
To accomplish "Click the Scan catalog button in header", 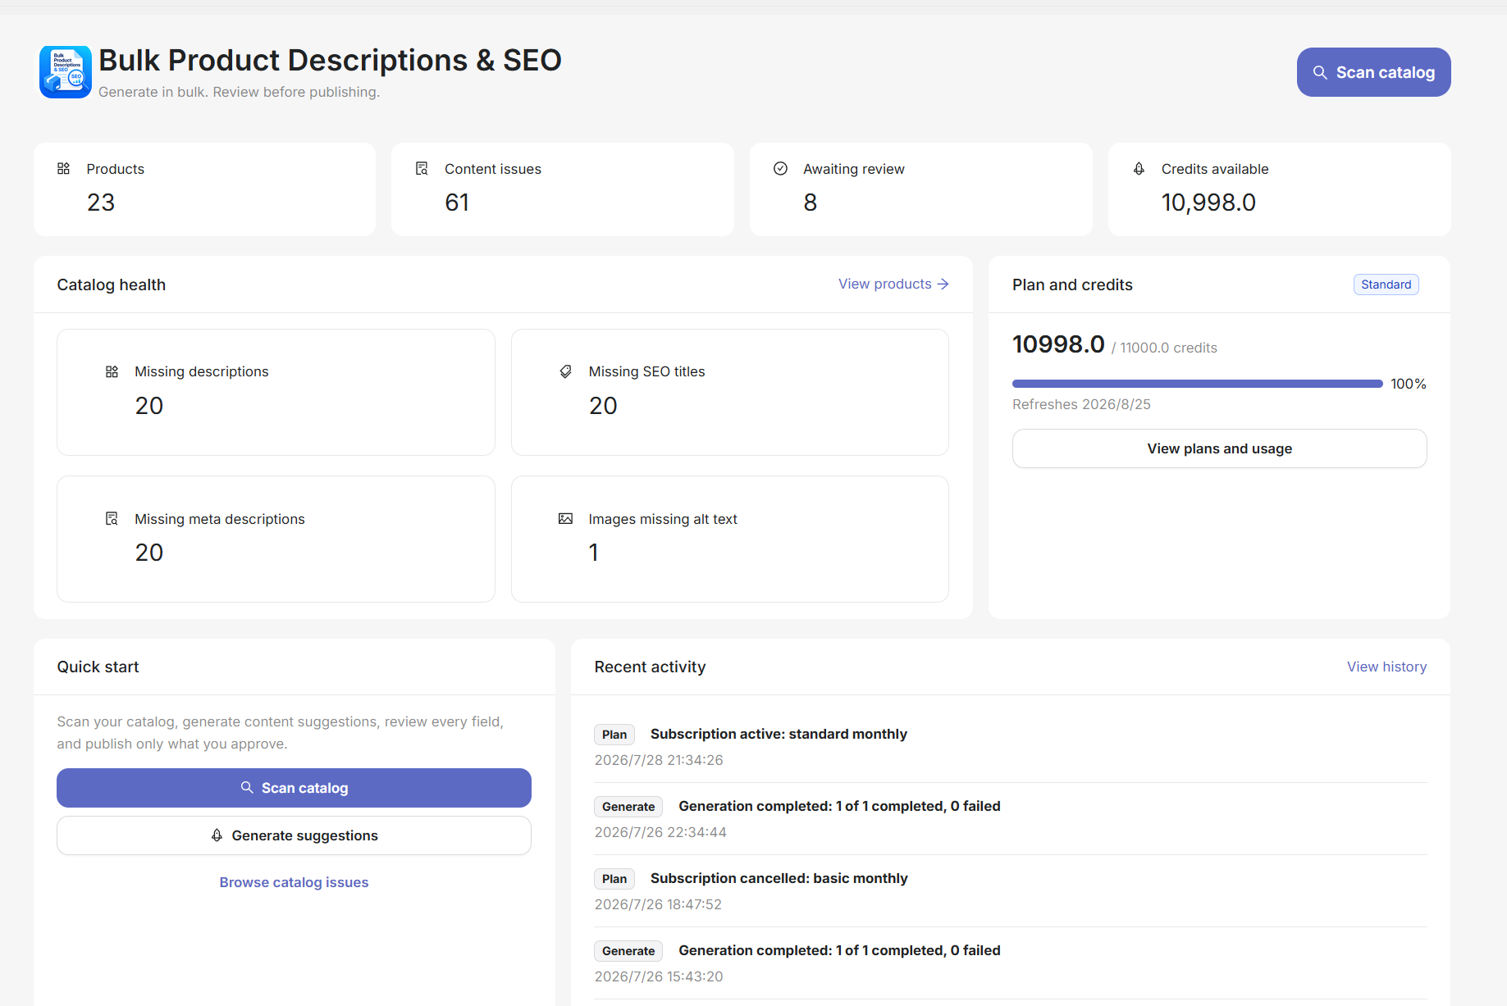I will coord(1373,72).
